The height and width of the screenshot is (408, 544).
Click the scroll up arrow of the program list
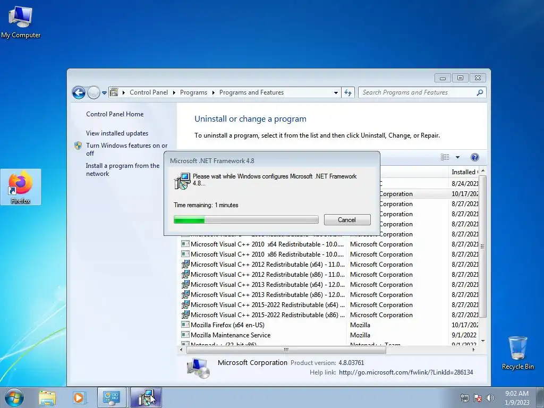[x=482, y=171]
